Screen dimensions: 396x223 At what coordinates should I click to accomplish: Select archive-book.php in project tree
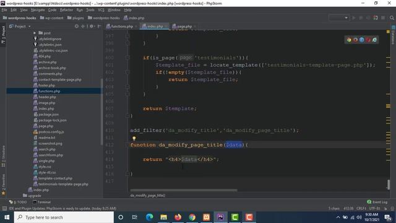point(52,68)
